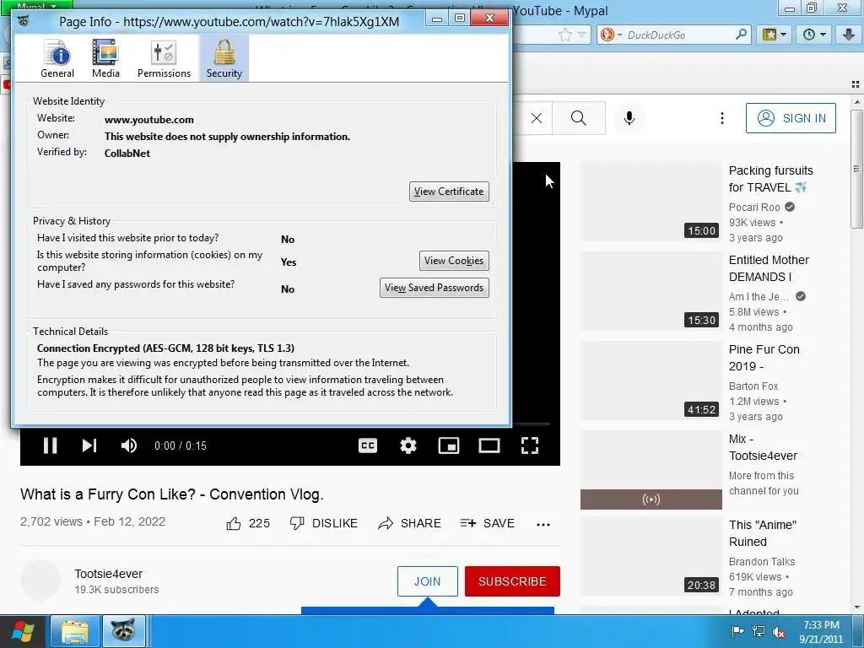Open the Action Center flag icon
Screen dimensions: 864x648
(x=737, y=632)
